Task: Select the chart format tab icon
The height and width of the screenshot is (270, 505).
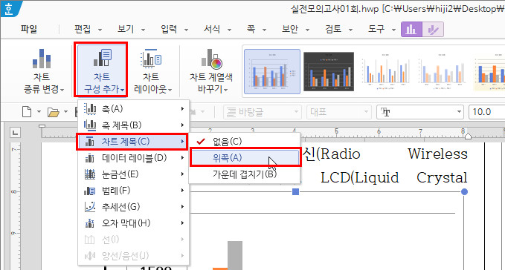Action: [433, 30]
